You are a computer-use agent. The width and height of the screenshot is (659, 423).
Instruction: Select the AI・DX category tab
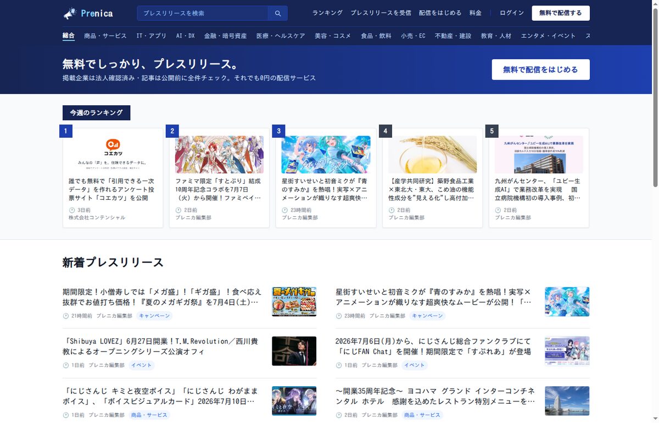coord(186,36)
